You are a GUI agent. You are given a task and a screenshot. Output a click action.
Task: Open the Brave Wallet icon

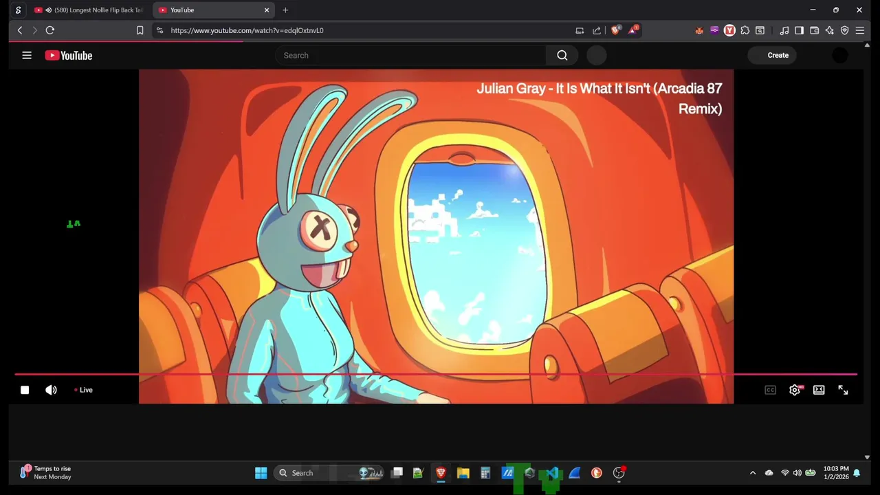[x=814, y=30]
